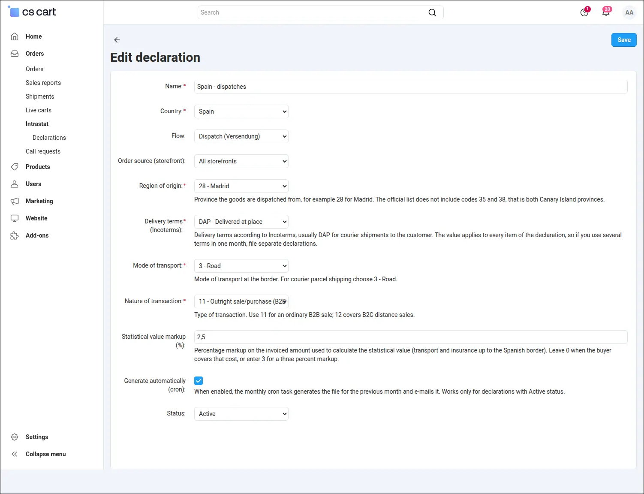The image size is (644, 494).
Task: Go back using the left arrow
Action: click(x=117, y=40)
